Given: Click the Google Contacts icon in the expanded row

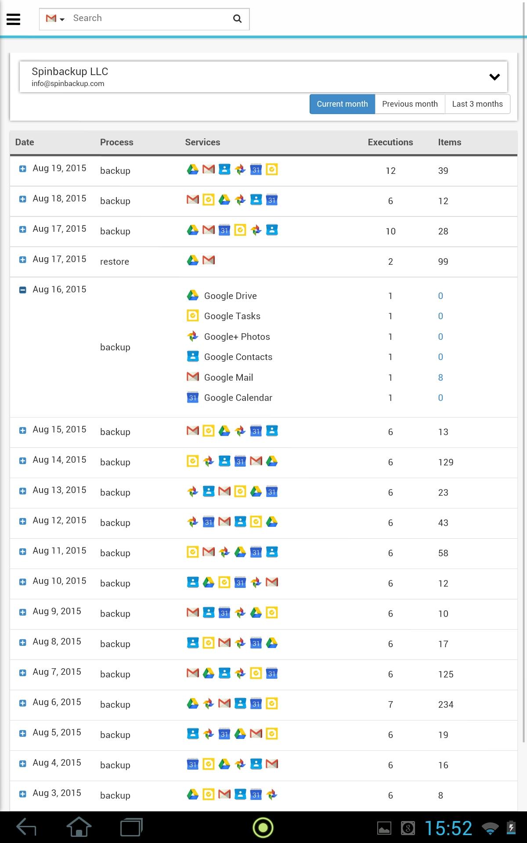Looking at the screenshot, I should (193, 357).
